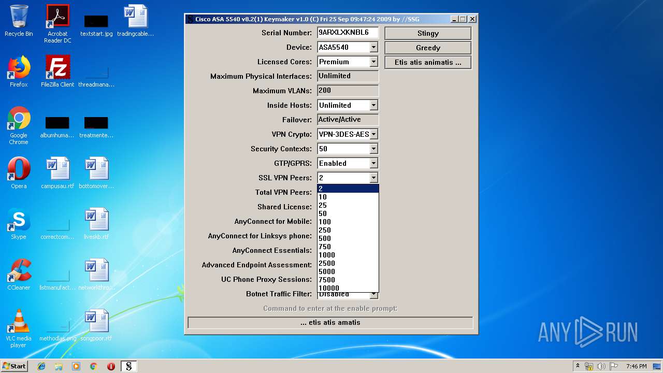Select the networkthro Word document icon
663x373 pixels.
pyautogui.click(x=96, y=275)
